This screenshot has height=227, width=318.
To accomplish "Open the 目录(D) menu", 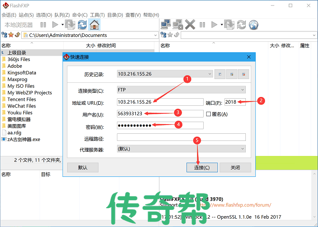I will point(115,15).
